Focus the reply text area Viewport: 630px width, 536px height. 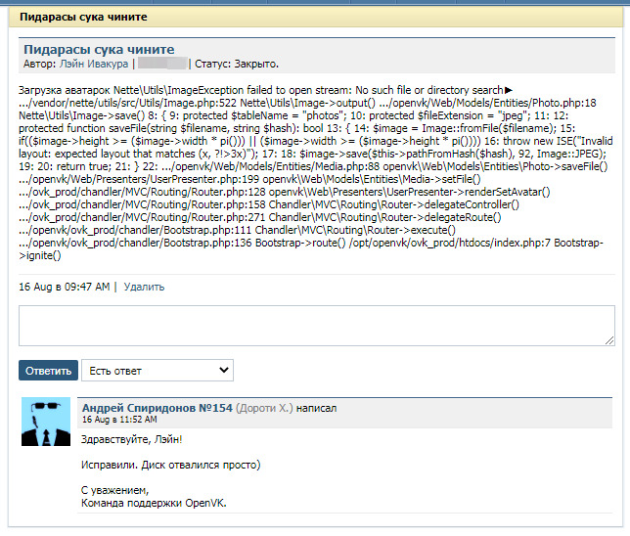[315, 325]
